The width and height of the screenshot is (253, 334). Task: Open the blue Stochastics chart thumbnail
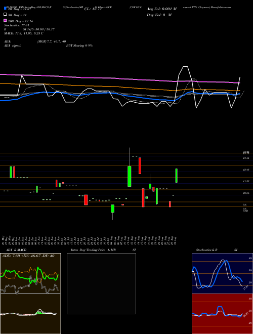pyautogui.click(x=222, y=273)
